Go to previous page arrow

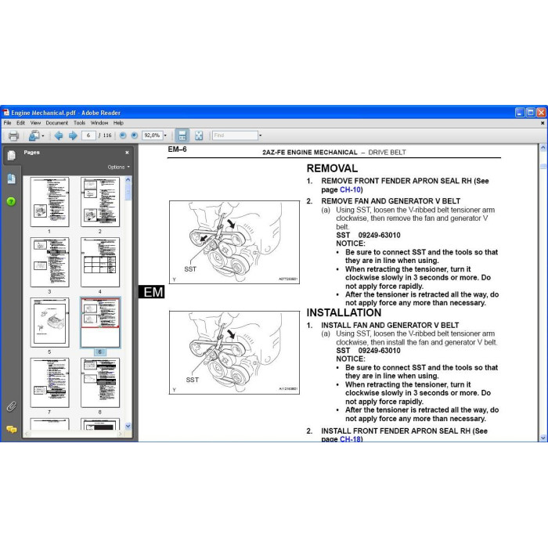(x=59, y=135)
